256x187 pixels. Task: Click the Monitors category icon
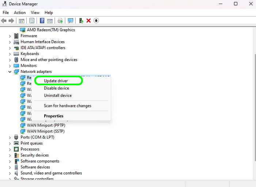click(16, 66)
